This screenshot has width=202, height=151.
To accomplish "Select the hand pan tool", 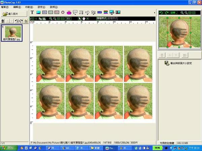I will coord(84,19).
